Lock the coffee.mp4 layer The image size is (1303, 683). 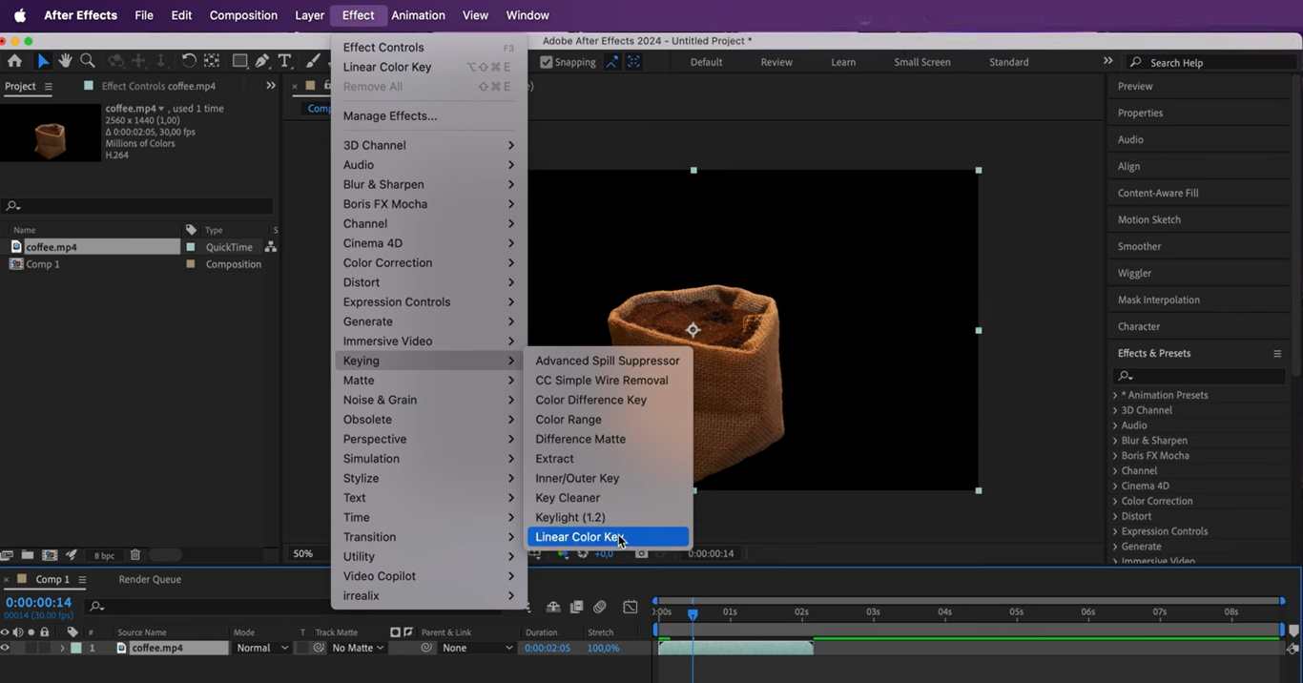(x=44, y=648)
